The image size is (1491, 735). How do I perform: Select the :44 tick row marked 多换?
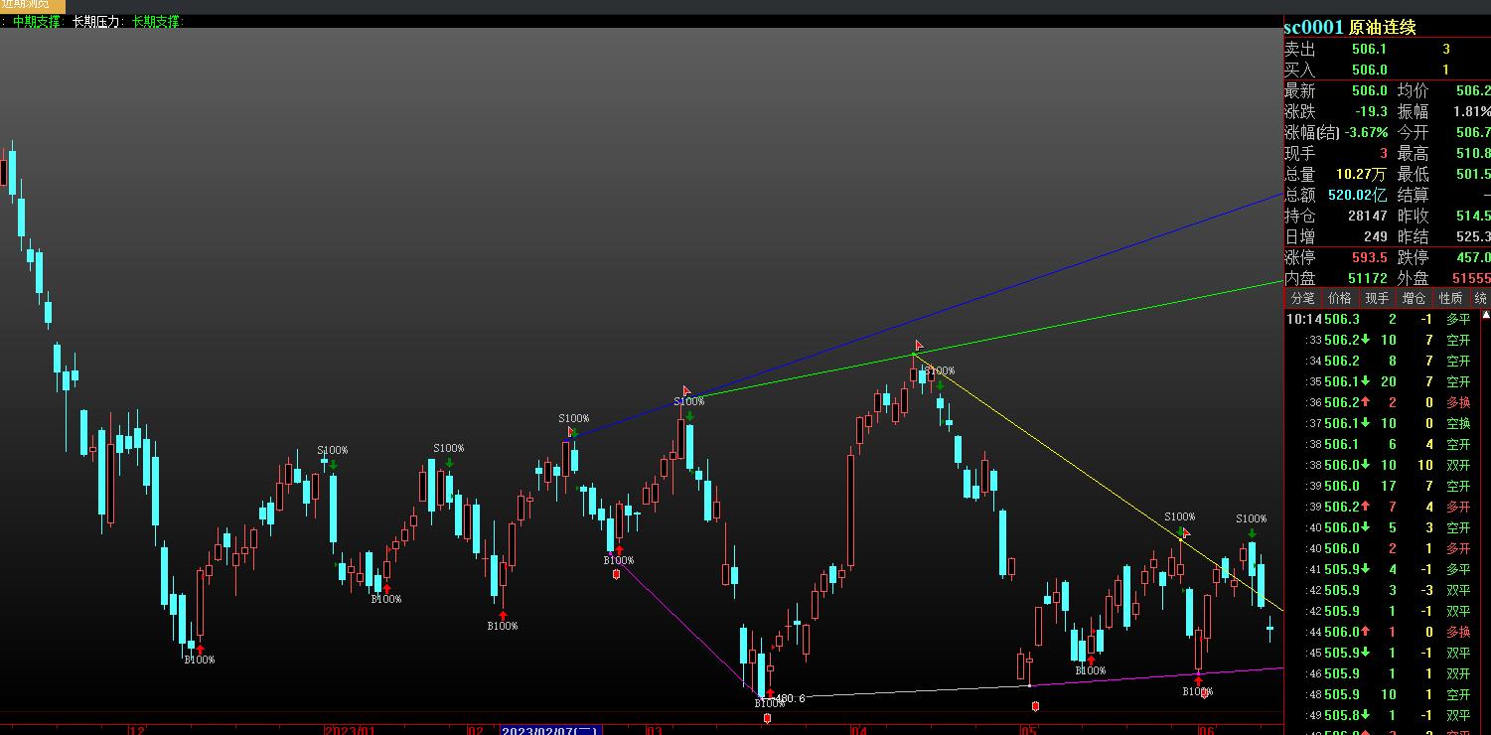point(1383,632)
